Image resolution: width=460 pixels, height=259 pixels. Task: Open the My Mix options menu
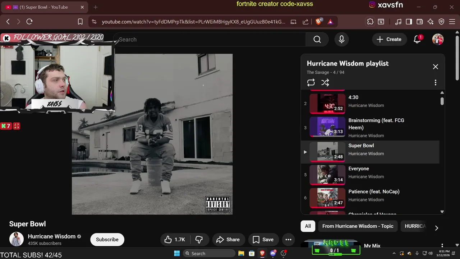[442, 246]
